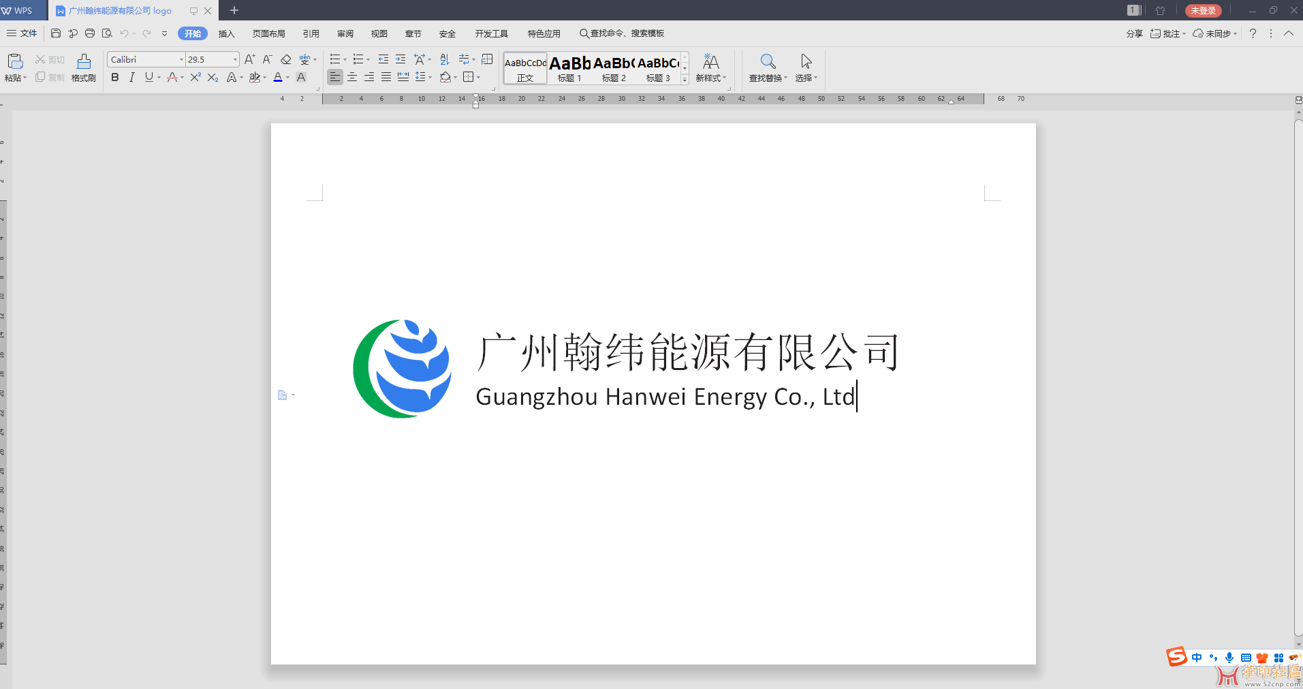Apply the 标题 1 heading style
Viewport: 1303px width, 689px height.
pos(569,68)
